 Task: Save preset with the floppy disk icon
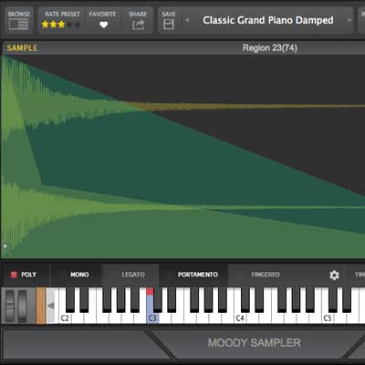pyautogui.click(x=169, y=24)
